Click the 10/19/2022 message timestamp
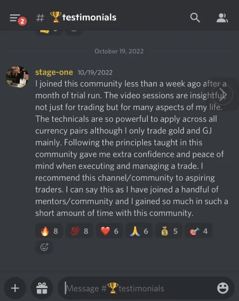 pos(95,73)
